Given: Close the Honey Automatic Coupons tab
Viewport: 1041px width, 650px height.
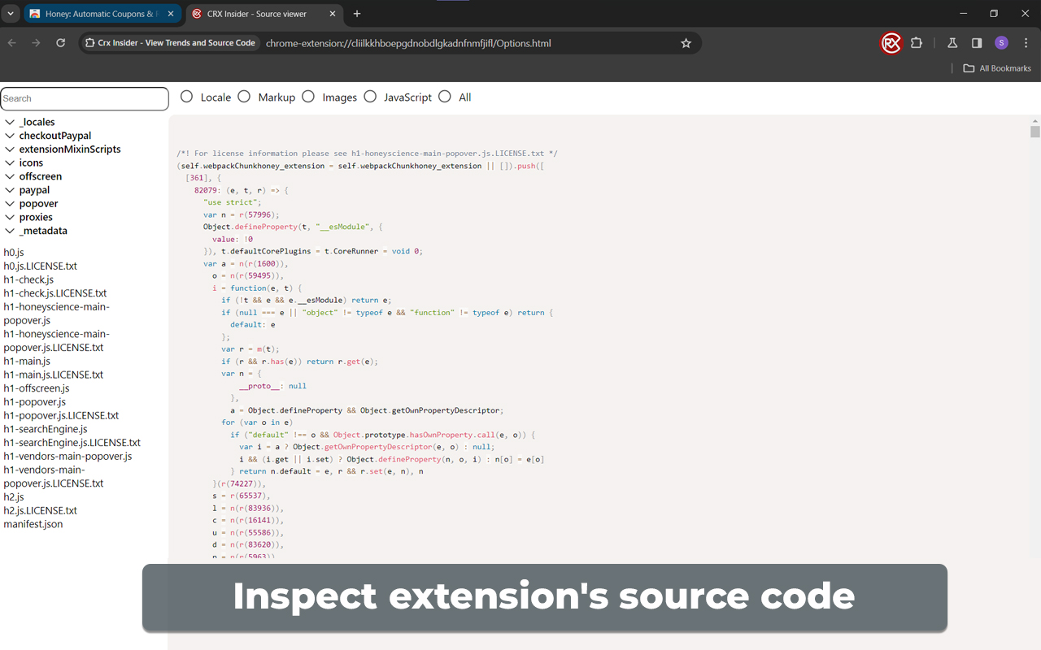Looking at the screenshot, I should pyautogui.click(x=171, y=14).
